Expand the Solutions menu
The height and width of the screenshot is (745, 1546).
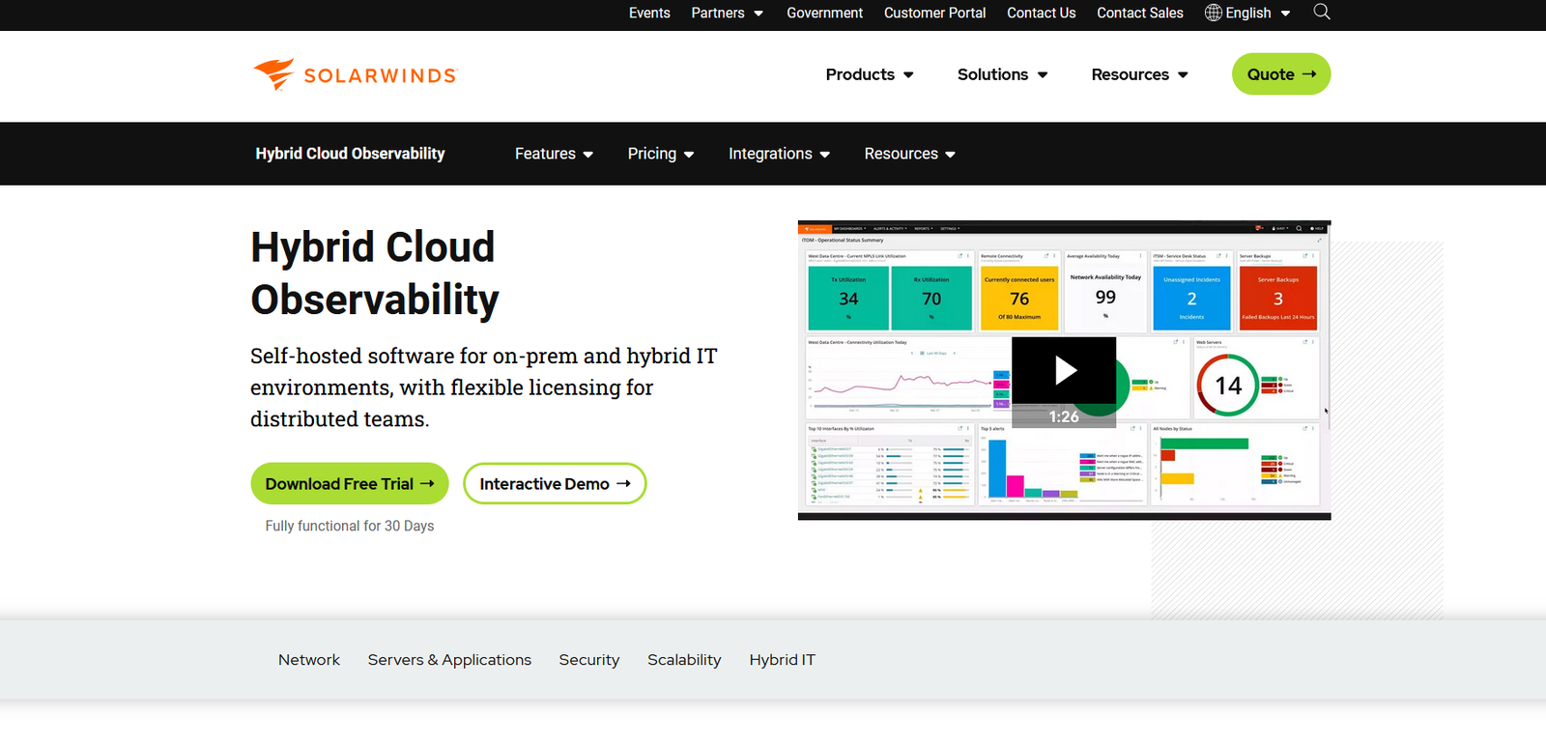(1003, 74)
